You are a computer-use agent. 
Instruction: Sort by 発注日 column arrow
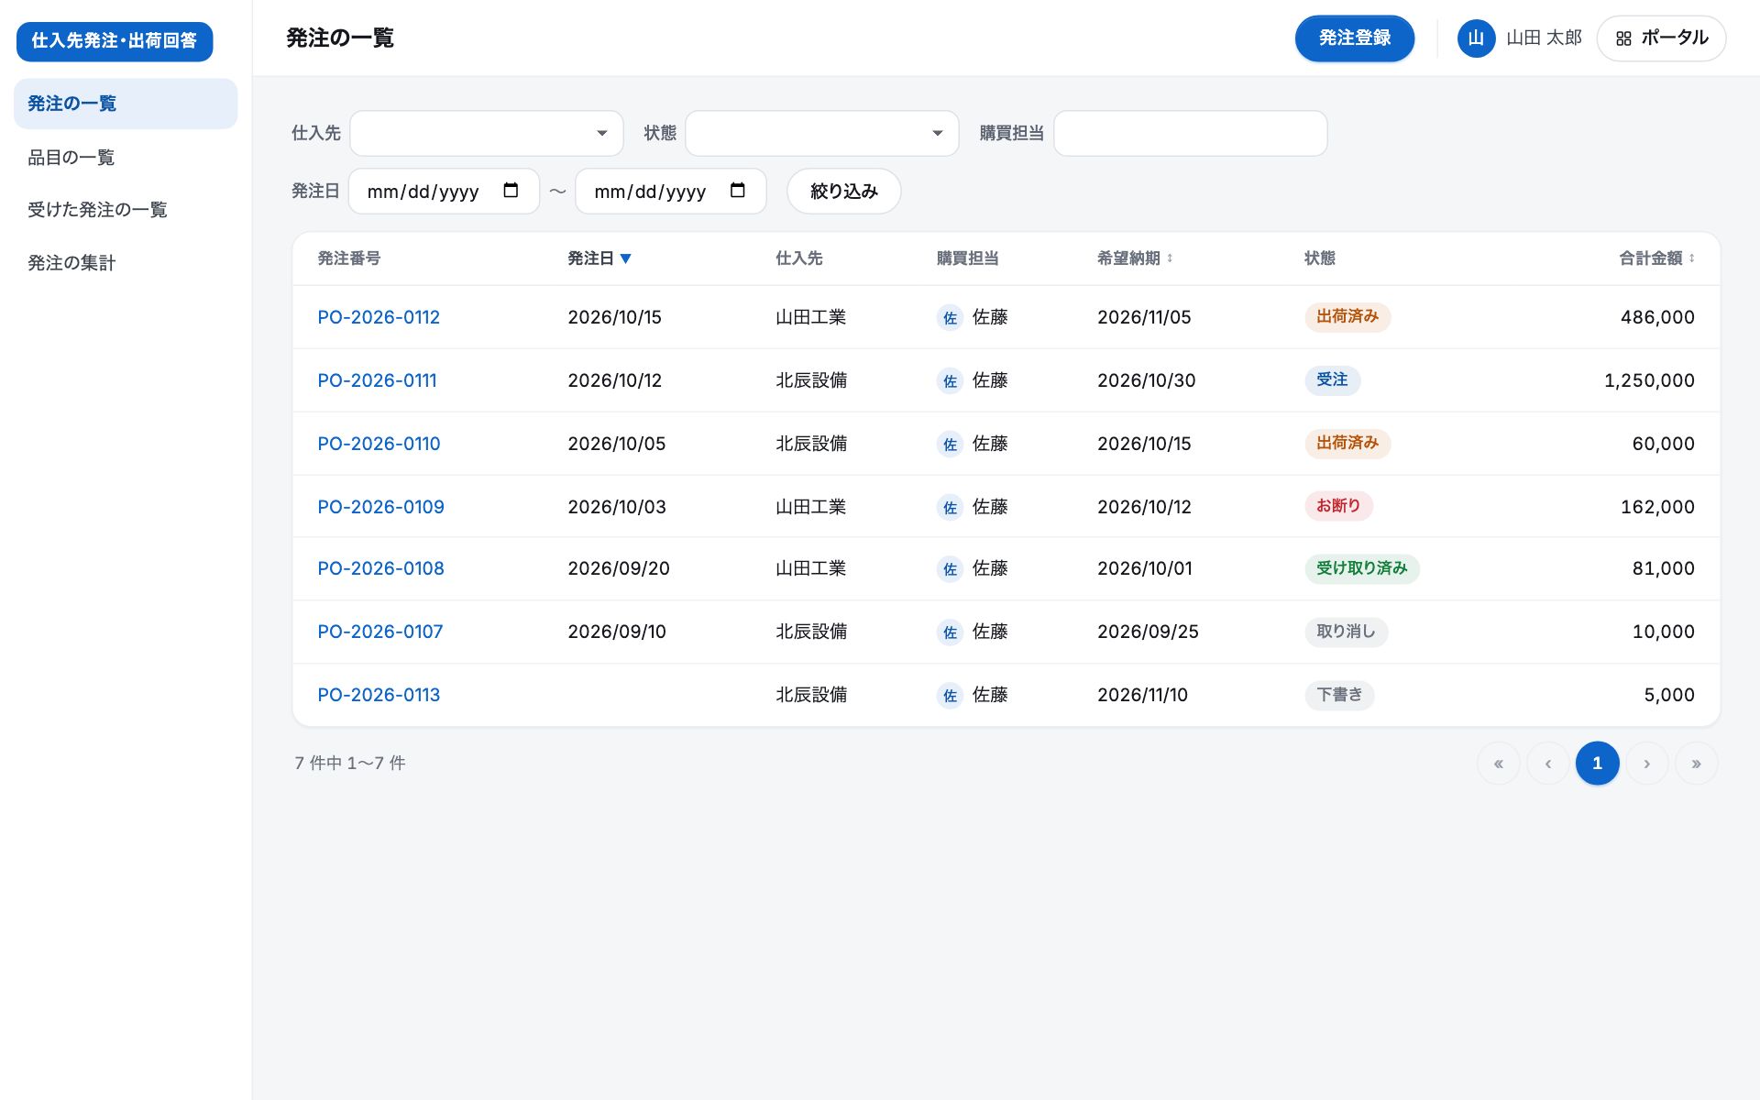[625, 258]
